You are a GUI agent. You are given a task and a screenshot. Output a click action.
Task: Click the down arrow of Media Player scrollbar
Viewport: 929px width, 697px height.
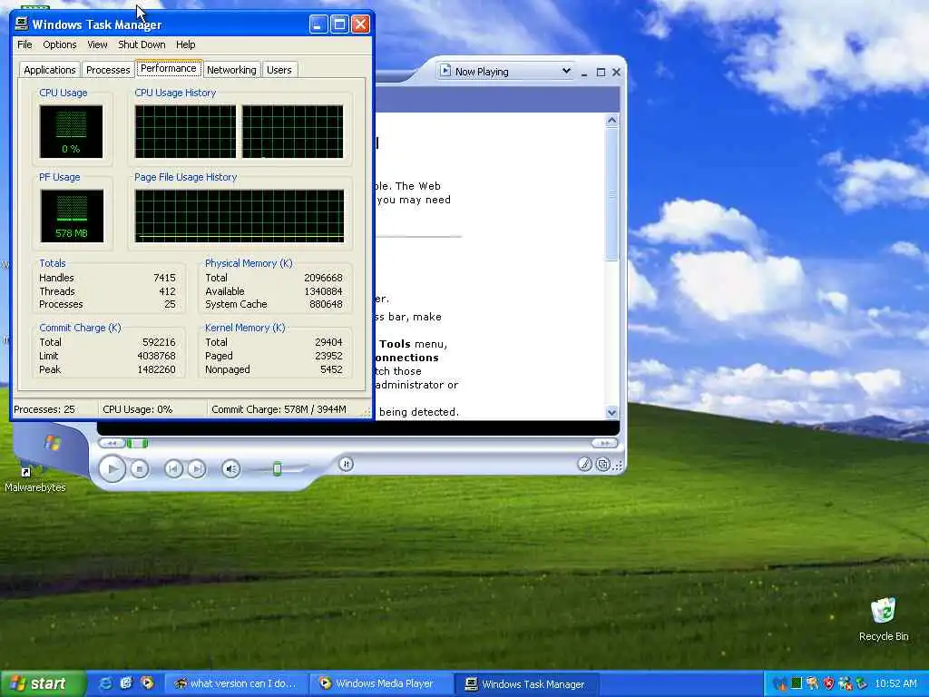(x=612, y=412)
